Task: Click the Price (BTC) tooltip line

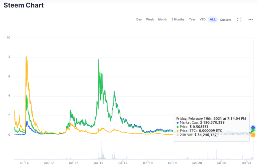Action: 199,131
